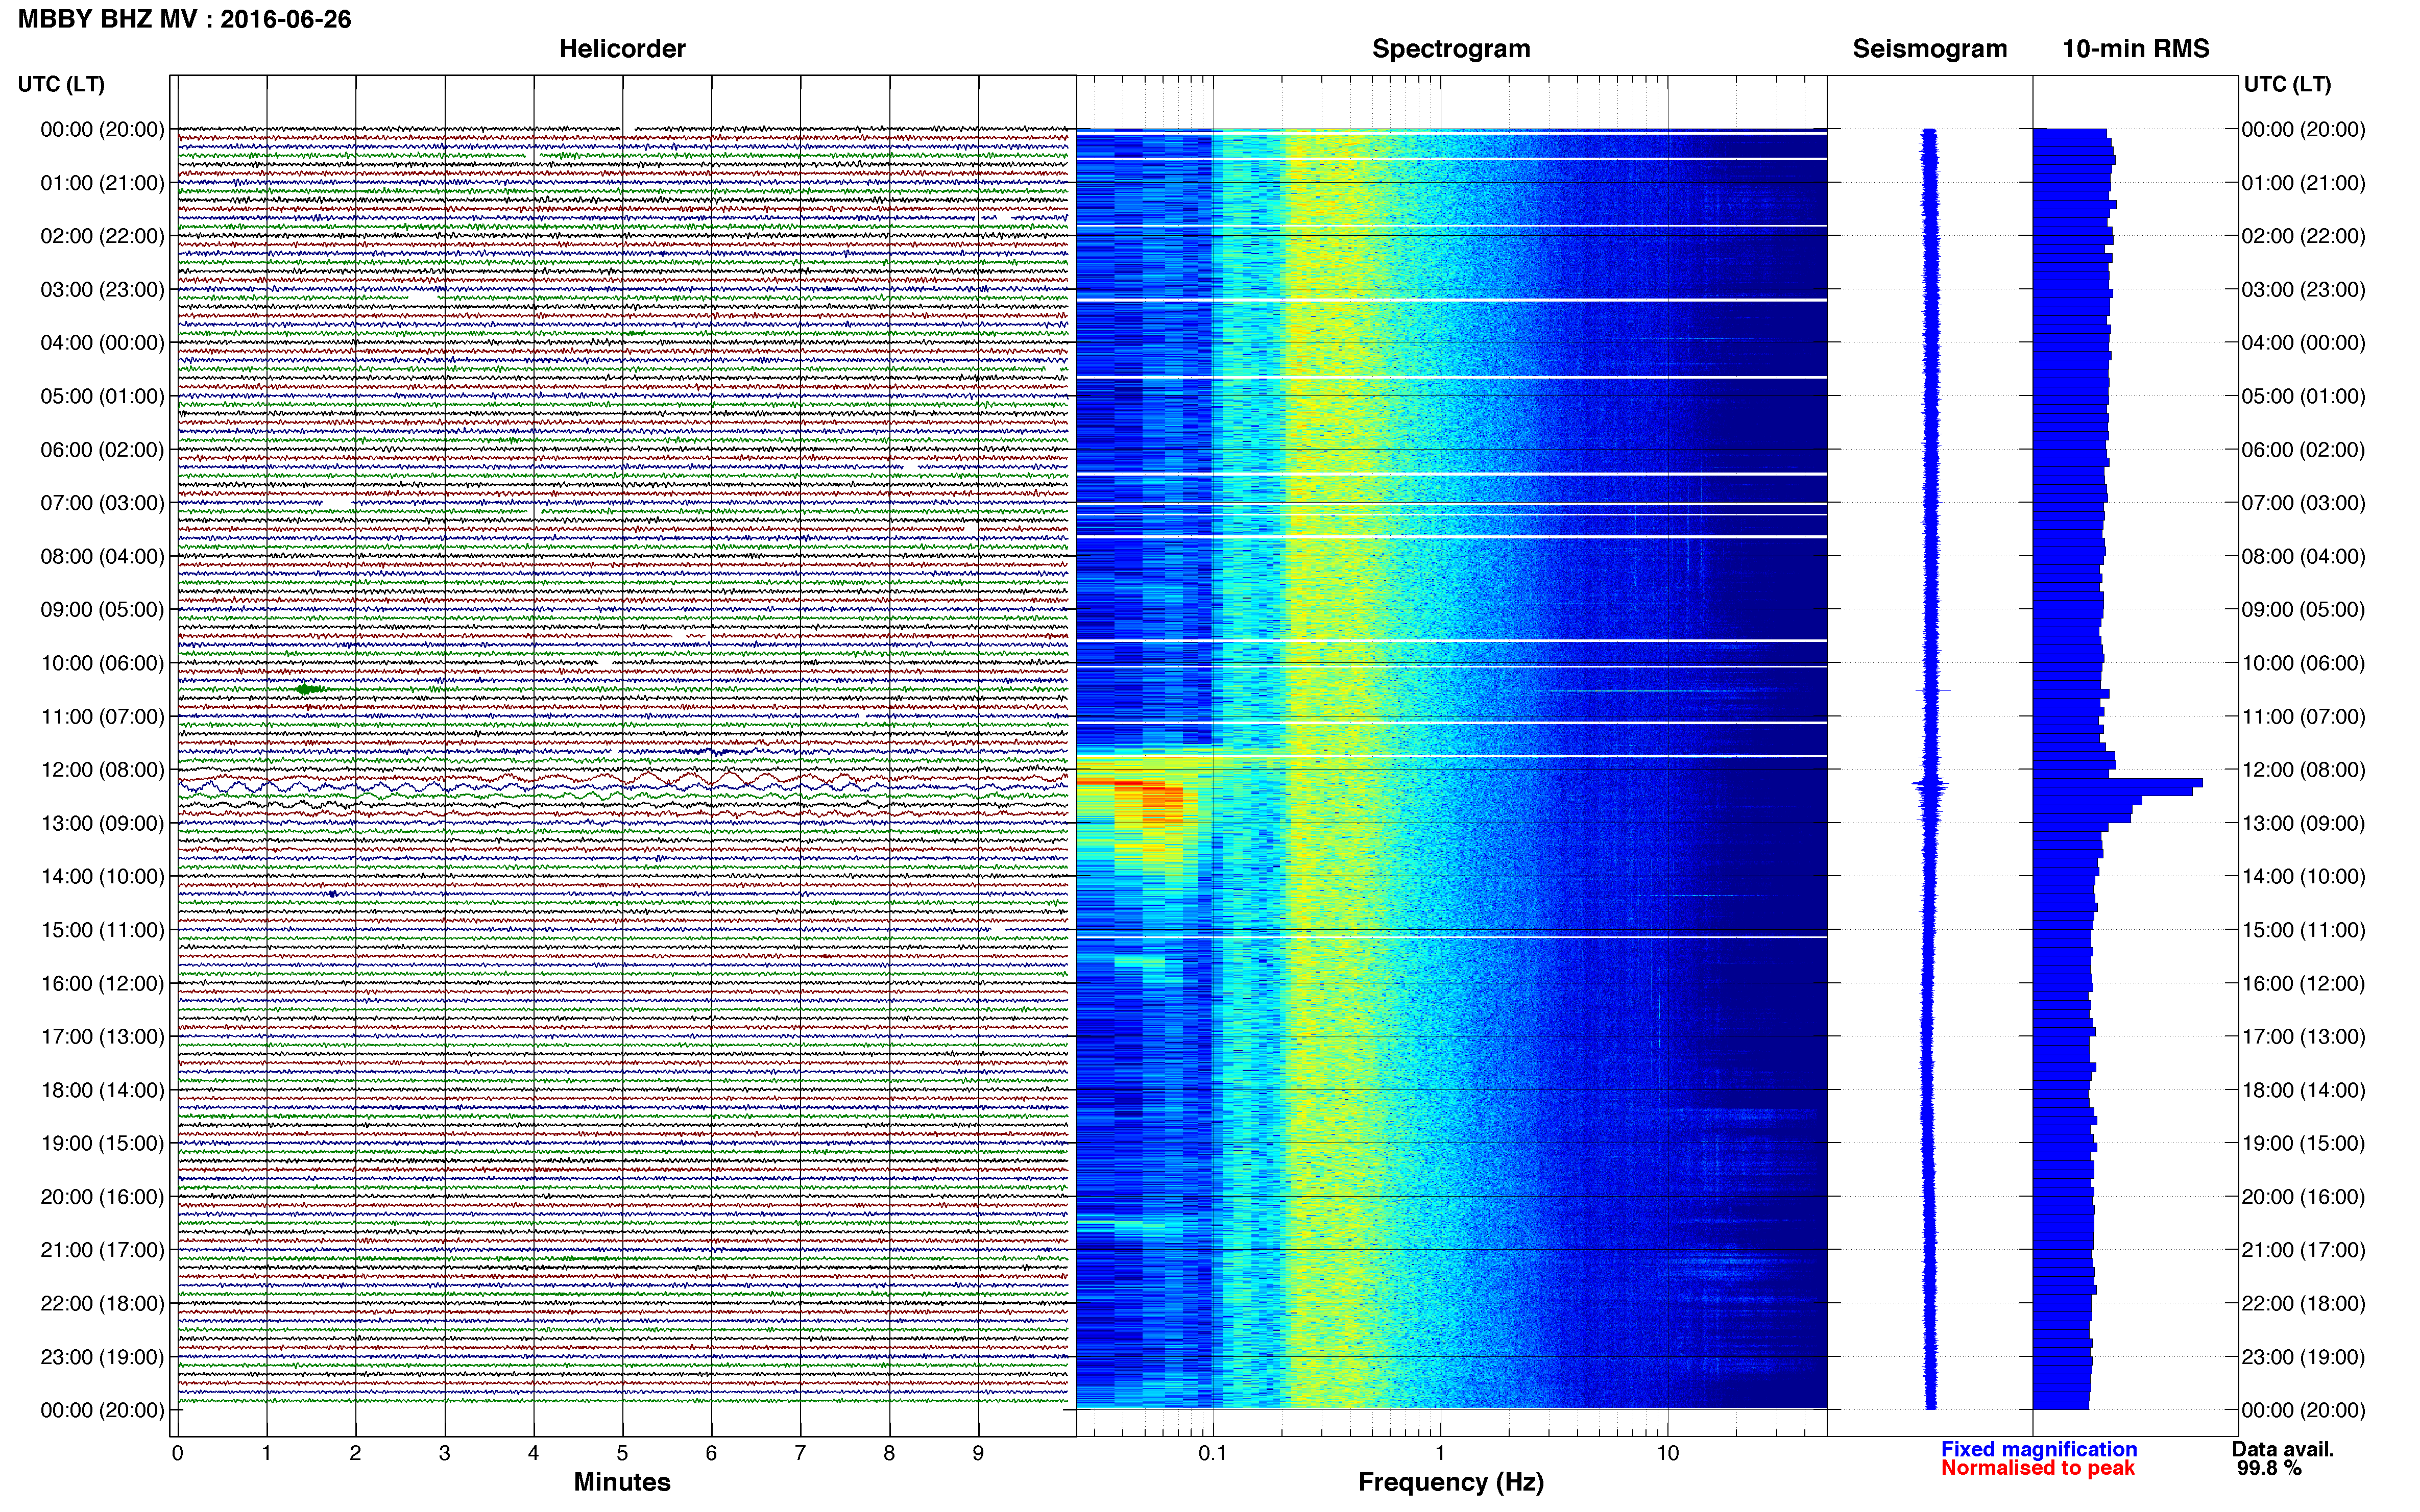Click the 'Seismogram' panel heading
Image resolution: width=2420 pixels, height=1512 pixels.
(1930, 49)
